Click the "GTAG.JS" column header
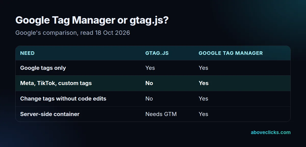The width and height of the screenshot is (306, 147). (x=157, y=53)
